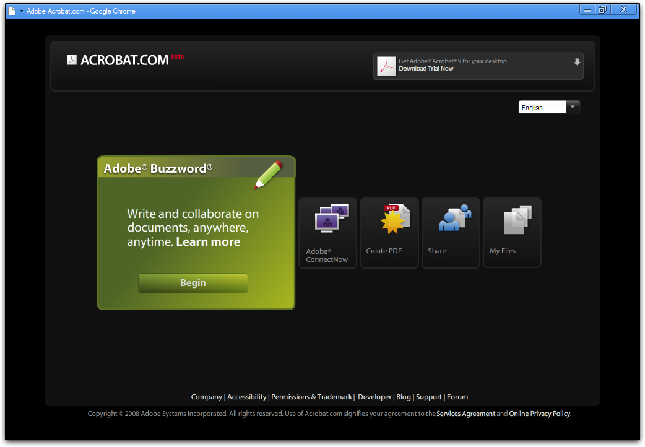Click the Create PDF label text
645x447 pixels.
coord(384,251)
